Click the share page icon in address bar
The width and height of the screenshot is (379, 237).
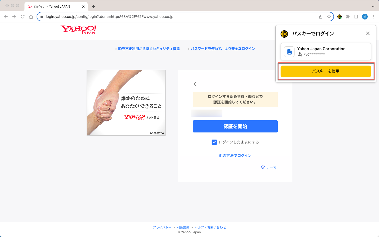point(321,17)
